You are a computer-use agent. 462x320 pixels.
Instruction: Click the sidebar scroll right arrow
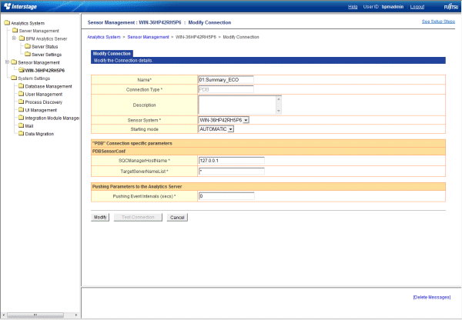(76, 315)
